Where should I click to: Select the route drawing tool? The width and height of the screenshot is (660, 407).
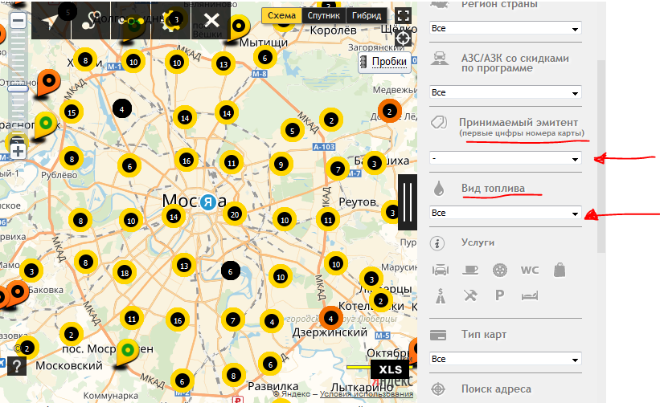91,20
